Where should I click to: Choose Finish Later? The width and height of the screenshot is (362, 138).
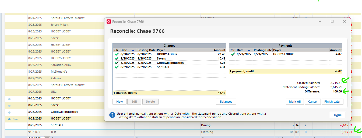pos(332,102)
